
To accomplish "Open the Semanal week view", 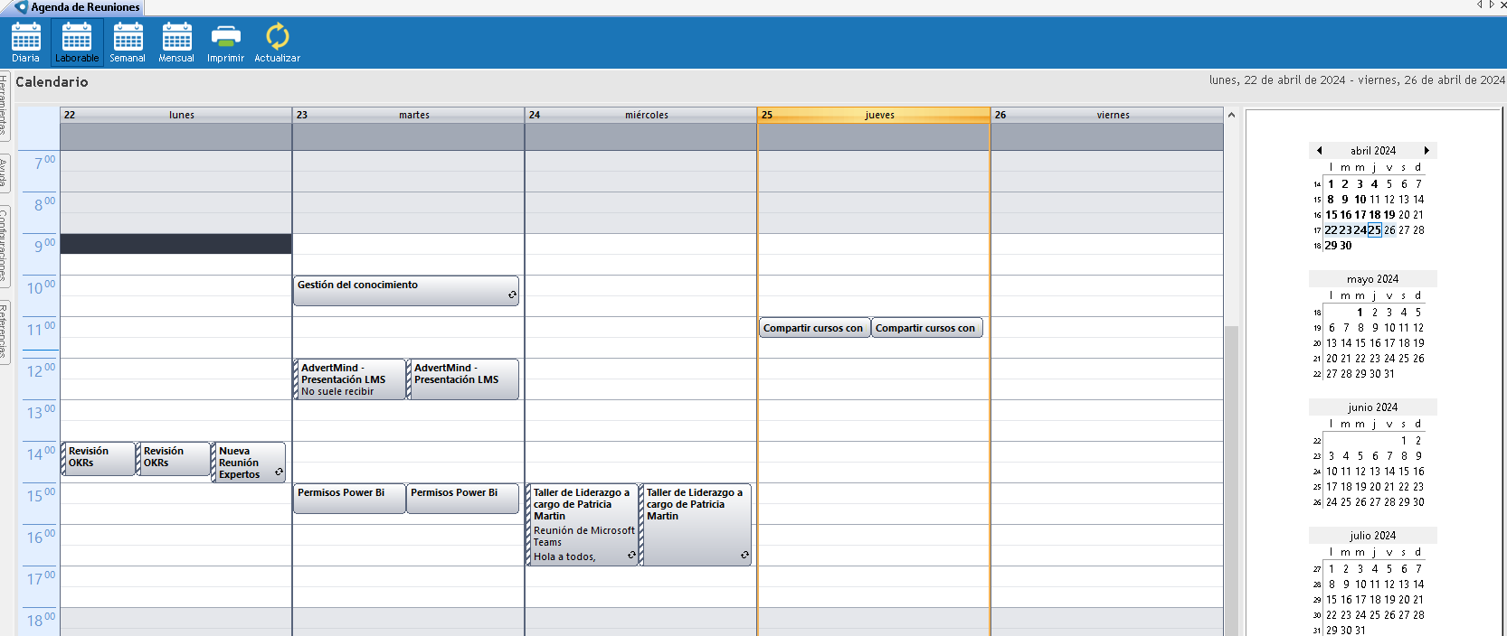I will [128, 42].
